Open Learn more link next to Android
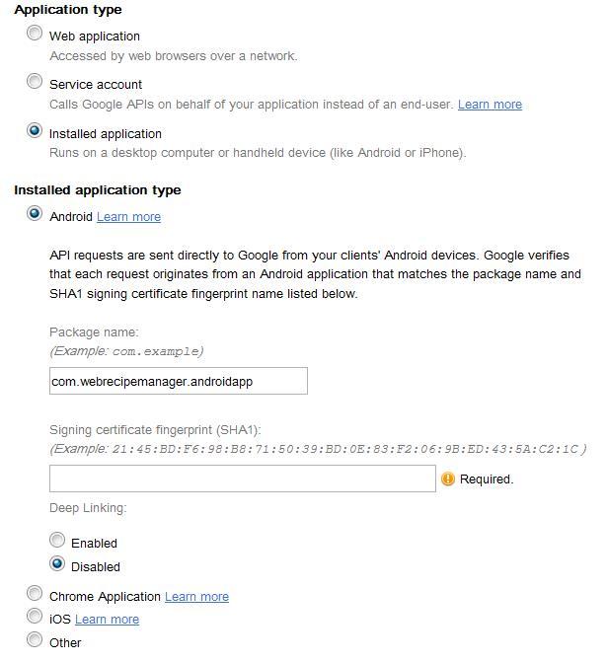Image resolution: width=607 pixels, height=663 pixels. pos(128,217)
